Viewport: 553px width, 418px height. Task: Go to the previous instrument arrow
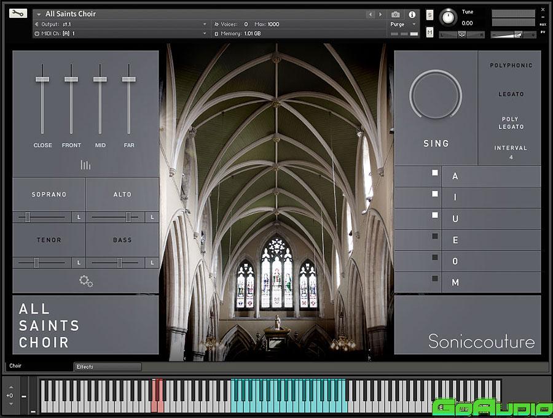(371, 14)
